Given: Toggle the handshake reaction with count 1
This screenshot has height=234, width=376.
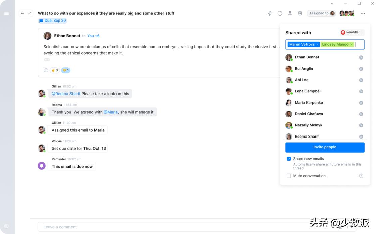Looking at the screenshot, I should tap(66, 70).
